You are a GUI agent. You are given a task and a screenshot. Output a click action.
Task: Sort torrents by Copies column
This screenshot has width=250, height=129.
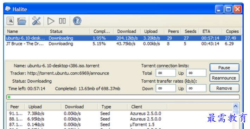232,31
